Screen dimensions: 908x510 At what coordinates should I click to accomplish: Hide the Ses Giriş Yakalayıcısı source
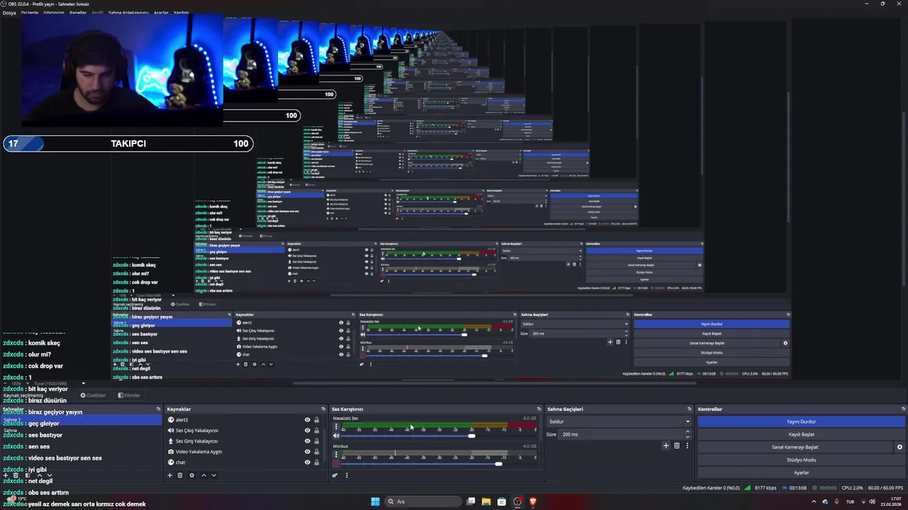[x=307, y=441]
